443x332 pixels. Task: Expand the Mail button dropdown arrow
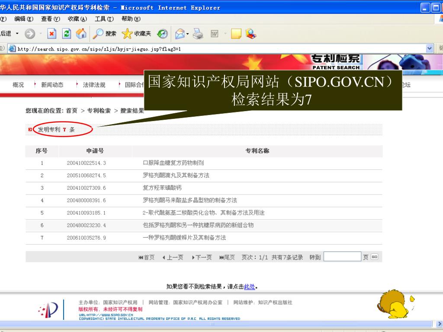188,34
